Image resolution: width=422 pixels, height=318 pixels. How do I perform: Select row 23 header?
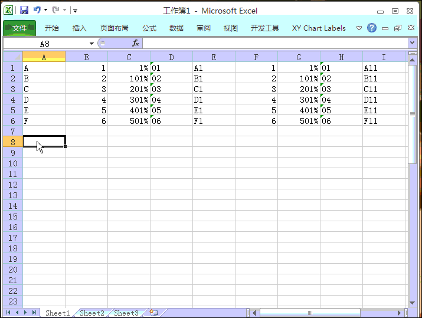(12, 301)
